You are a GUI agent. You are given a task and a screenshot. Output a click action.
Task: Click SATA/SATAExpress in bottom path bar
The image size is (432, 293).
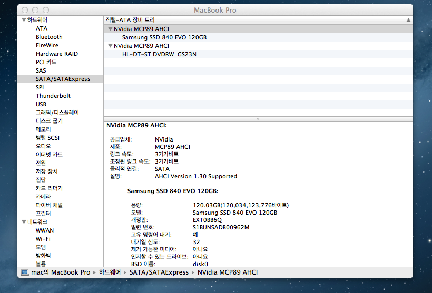(159, 272)
